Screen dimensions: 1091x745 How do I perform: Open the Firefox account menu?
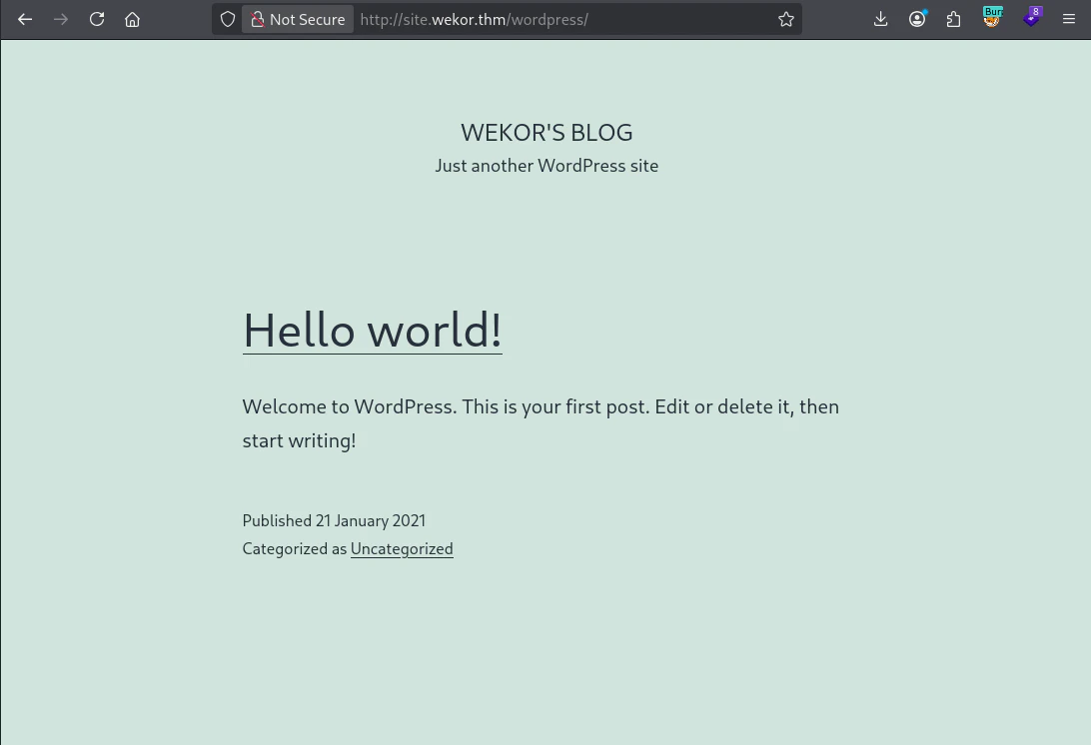[918, 20]
